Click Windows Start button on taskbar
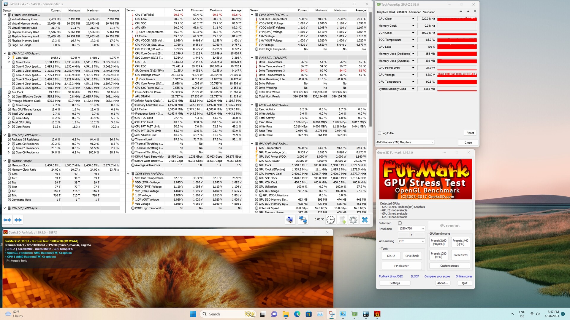 193,314
